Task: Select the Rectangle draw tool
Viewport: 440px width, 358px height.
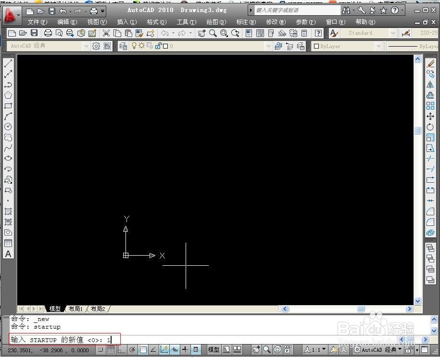Action: [x=8, y=106]
